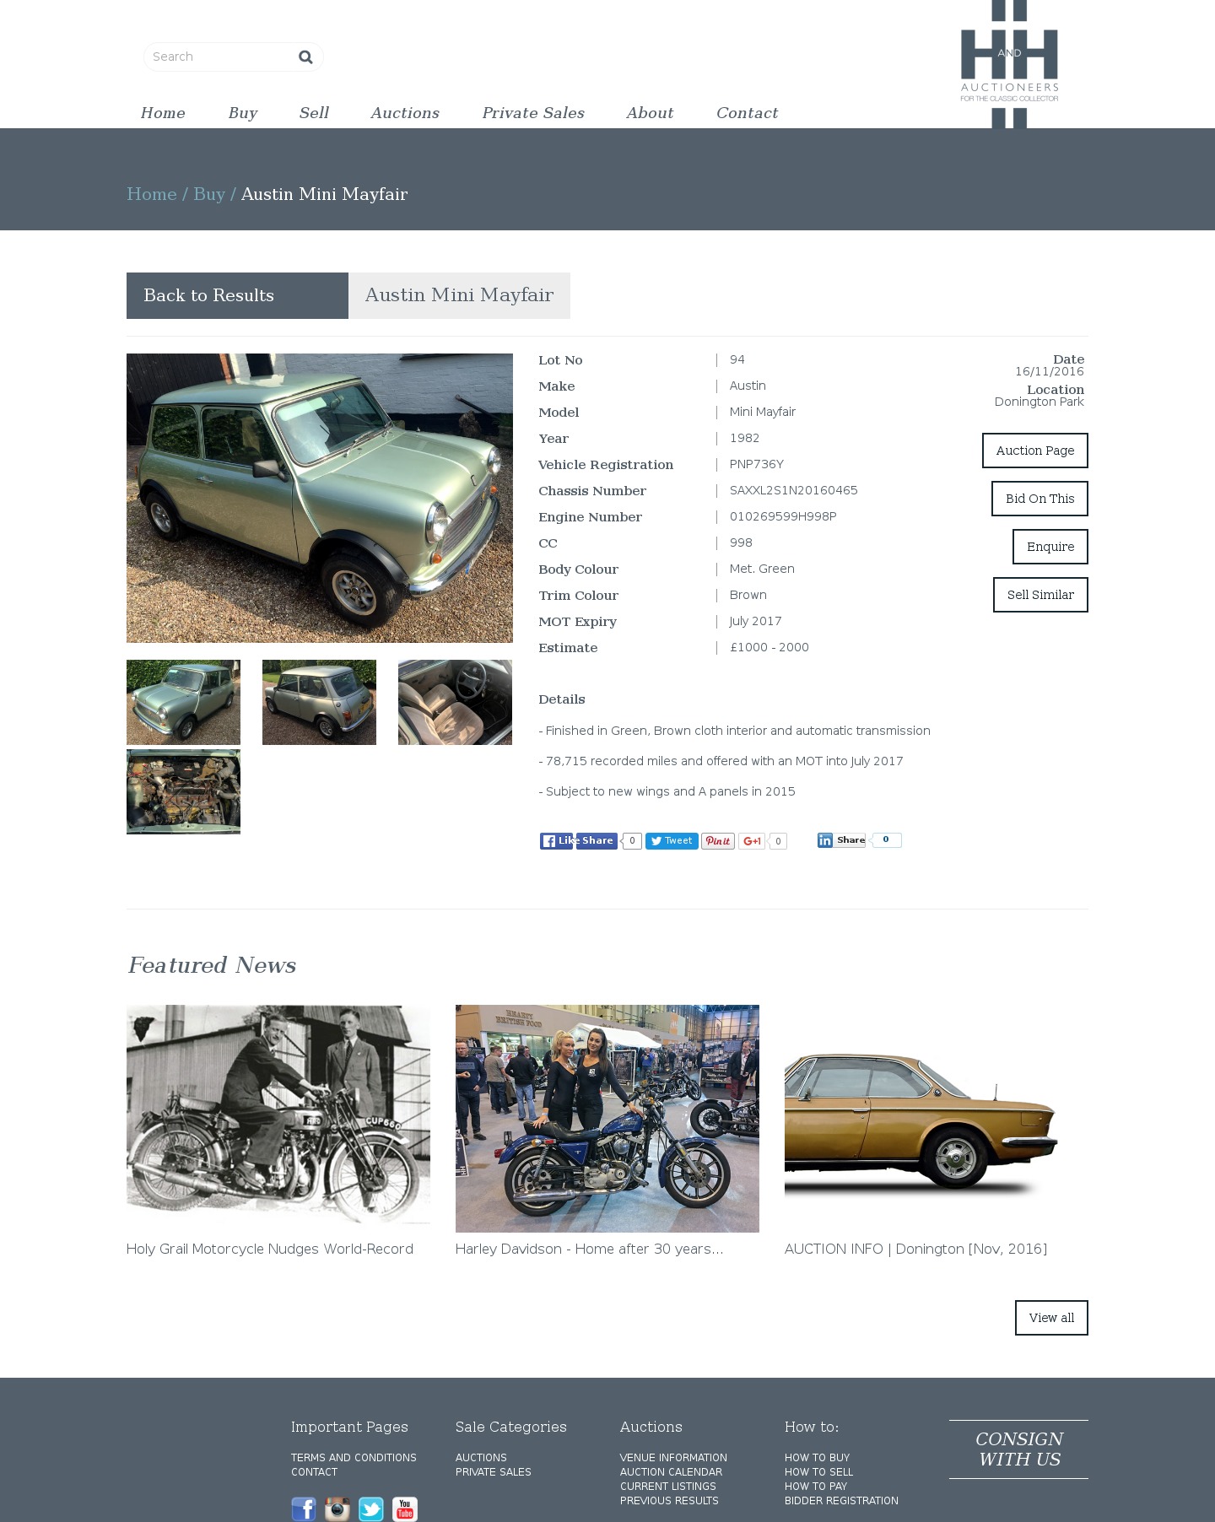Open Current Listings footer link
The height and width of the screenshot is (1522, 1215).
click(668, 1487)
